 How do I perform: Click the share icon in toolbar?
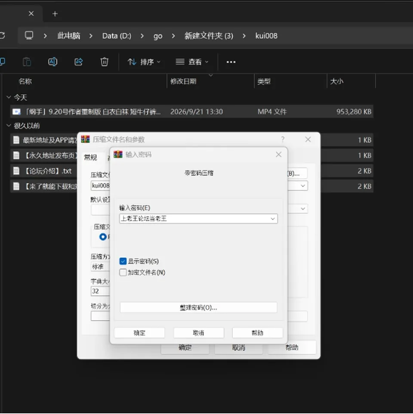78,62
